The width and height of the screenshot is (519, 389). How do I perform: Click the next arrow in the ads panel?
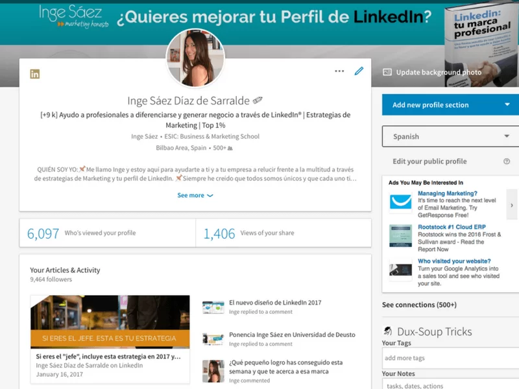tap(512, 205)
